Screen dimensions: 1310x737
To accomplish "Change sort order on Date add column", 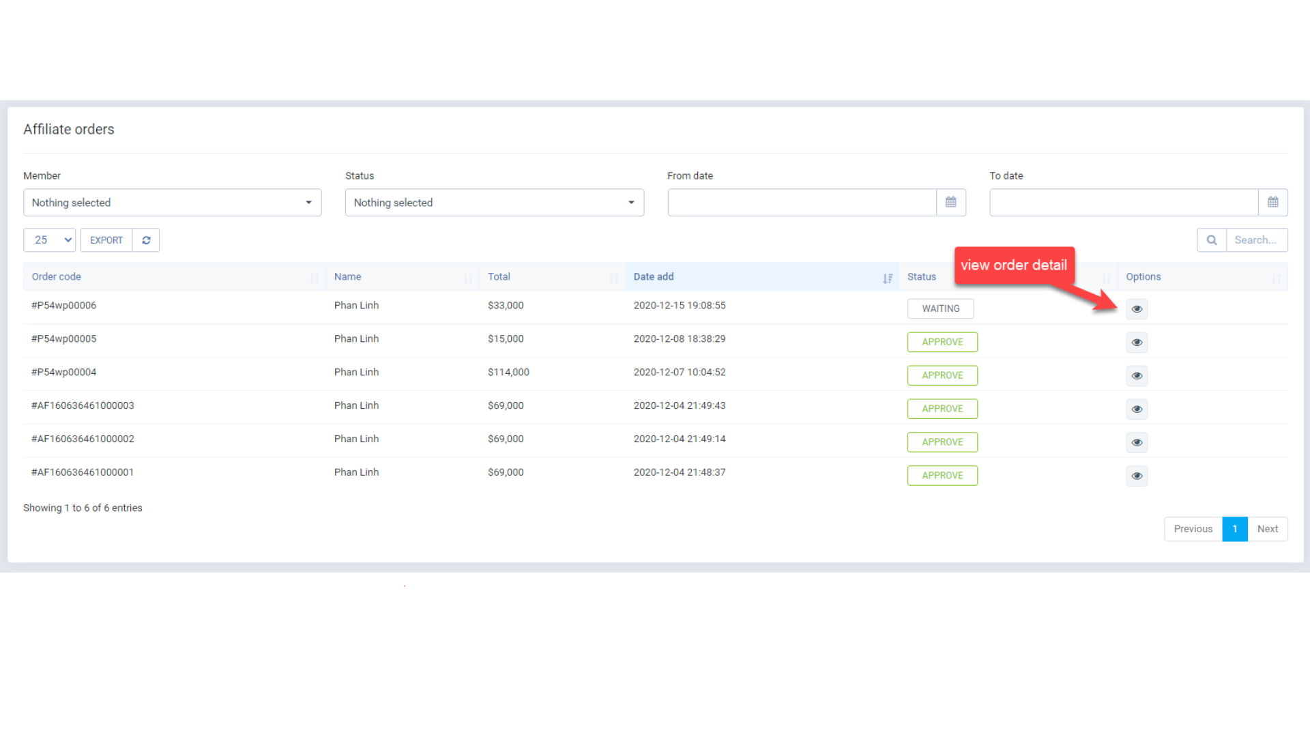I will tap(888, 278).
